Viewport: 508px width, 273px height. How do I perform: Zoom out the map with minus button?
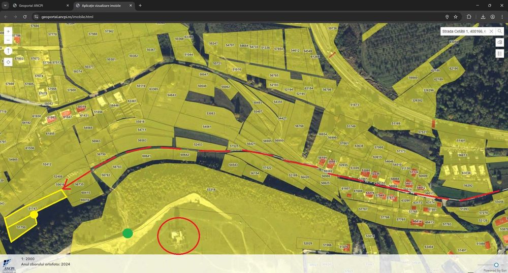pos(8,40)
